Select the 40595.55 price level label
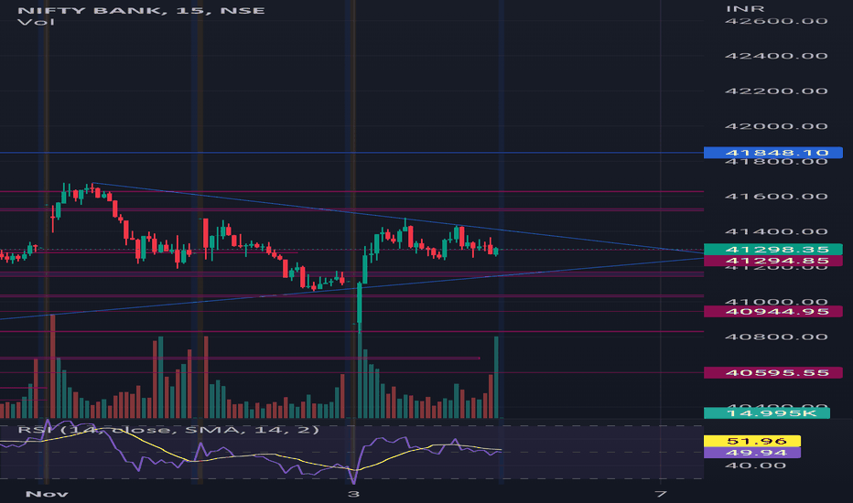Viewport: 853px width, 503px height. click(773, 372)
